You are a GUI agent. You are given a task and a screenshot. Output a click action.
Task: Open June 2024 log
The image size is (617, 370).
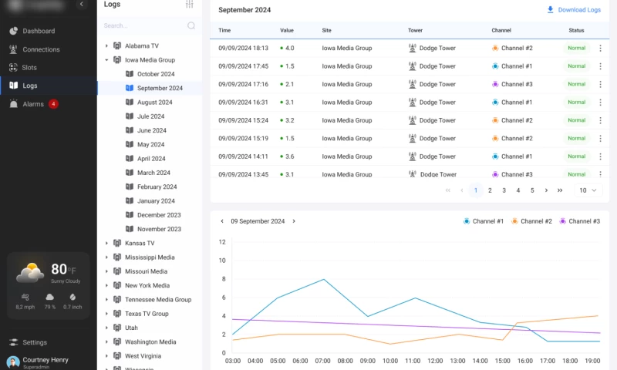(151, 130)
